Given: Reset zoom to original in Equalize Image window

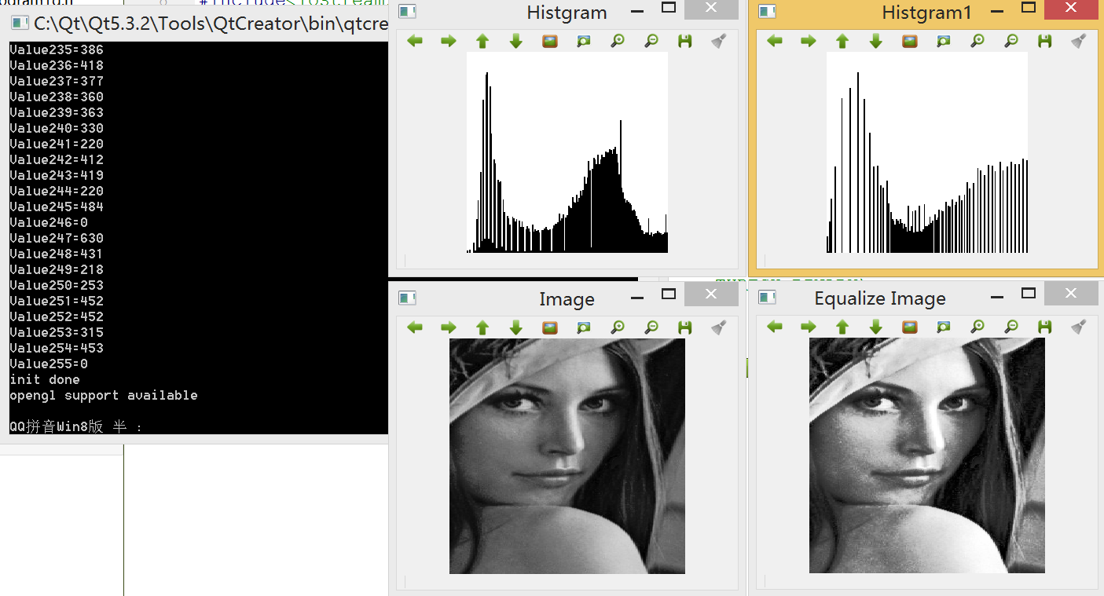Looking at the screenshot, I should tap(910, 327).
